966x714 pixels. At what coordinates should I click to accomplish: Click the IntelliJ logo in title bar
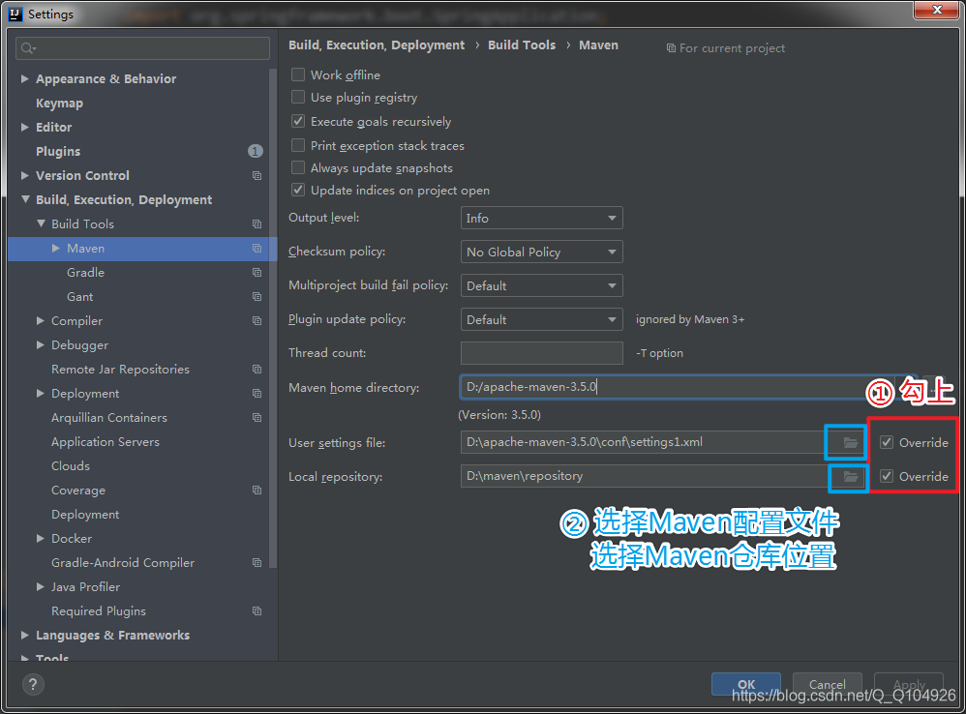coord(16,14)
